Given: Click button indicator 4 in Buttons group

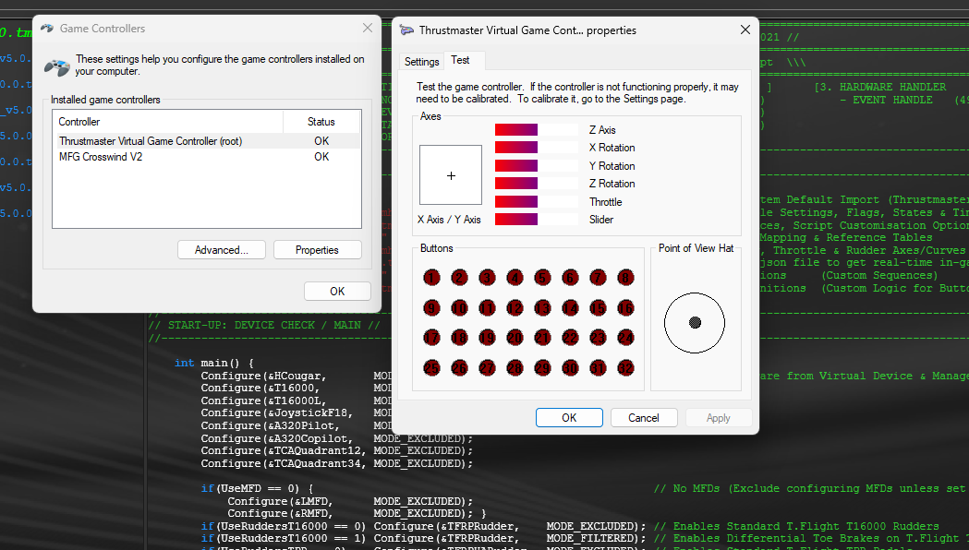Looking at the screenshot, I should (515, 278).
